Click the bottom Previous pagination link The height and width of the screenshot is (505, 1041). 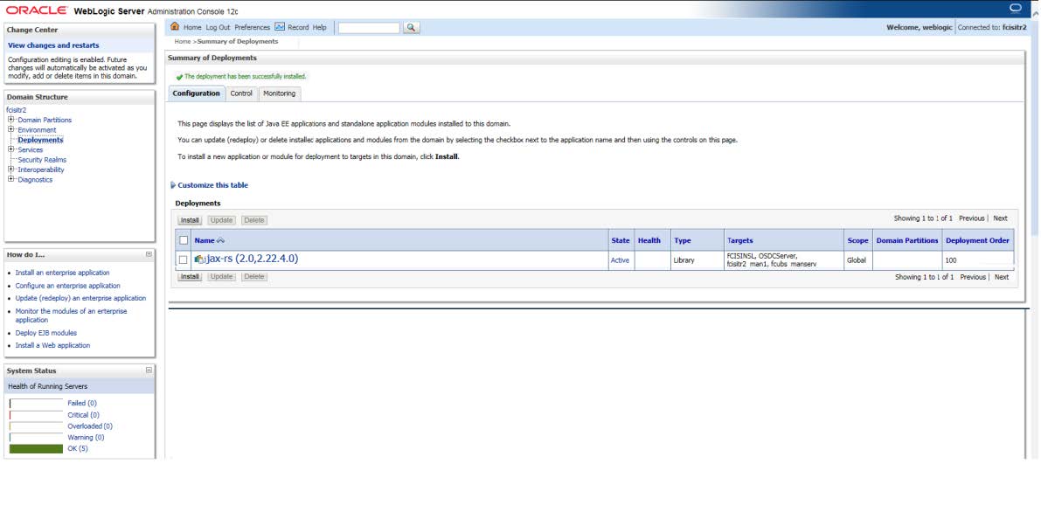coord(973,277)
